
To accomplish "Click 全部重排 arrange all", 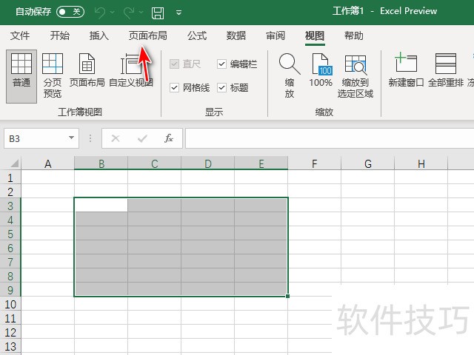I will click(x=446, y=70).
